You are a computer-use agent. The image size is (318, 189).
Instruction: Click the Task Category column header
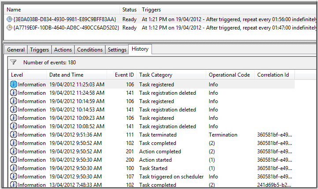(x=156, y=75)
